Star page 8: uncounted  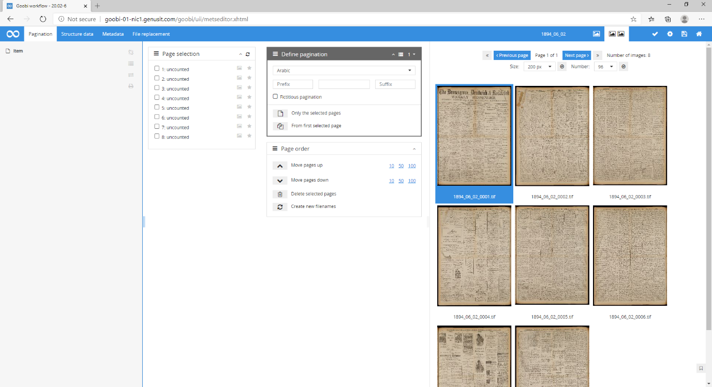coord(249,136)
